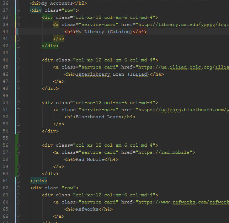This screenshot has width=229, height=223.
Task: Click line number 36 in the gutter
Action: 5,3
